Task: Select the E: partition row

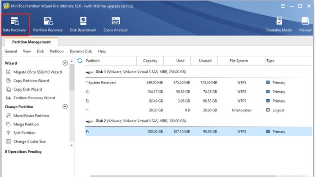Action: [x=199, y=101]
